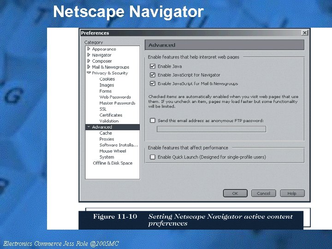
Task: Expand the Navigator category arrow
Action: pyautogui.click(x=89, y=55)
